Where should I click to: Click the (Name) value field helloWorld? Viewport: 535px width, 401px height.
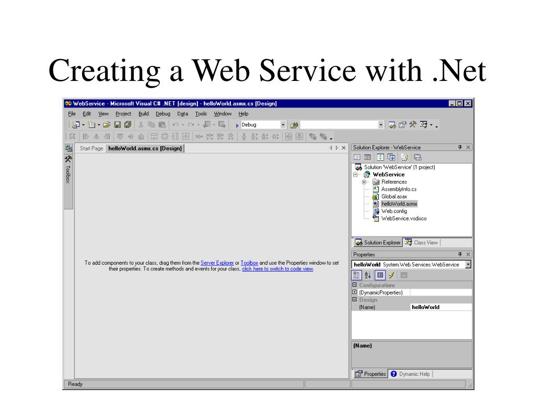441,307
